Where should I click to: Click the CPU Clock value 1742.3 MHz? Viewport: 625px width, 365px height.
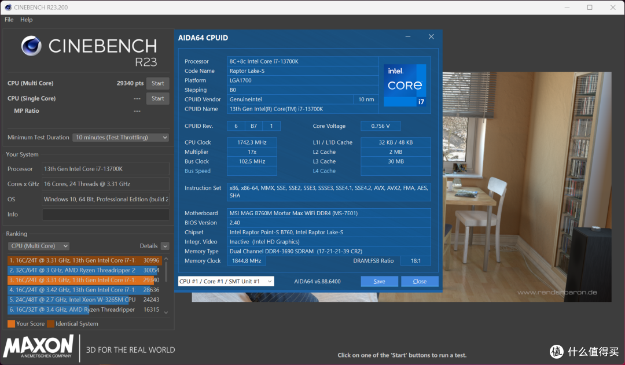pyautogui.click(x=252, y=142)
